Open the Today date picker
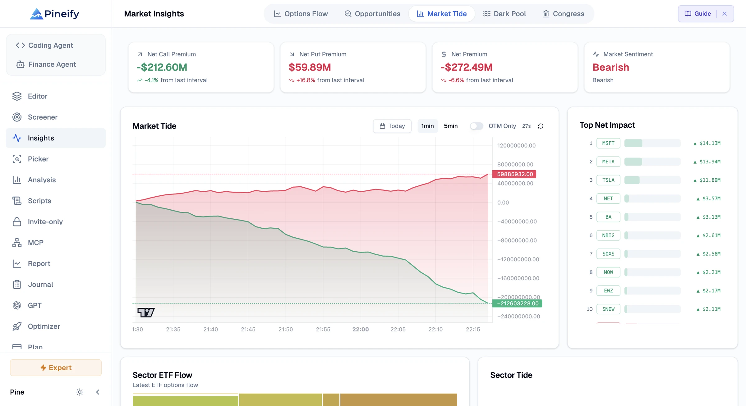 pyautogui.click(x=392, y=126)
